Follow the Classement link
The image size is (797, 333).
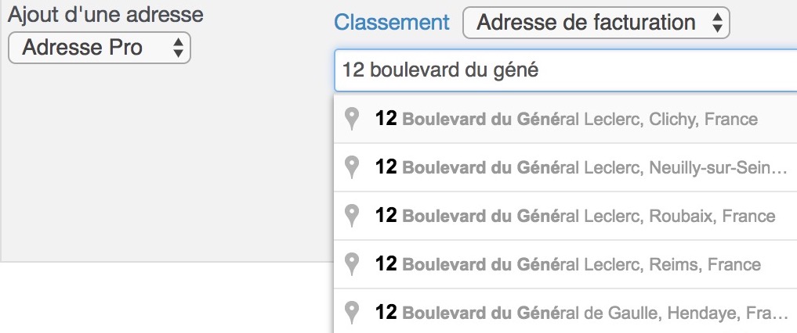coord(392,23)
